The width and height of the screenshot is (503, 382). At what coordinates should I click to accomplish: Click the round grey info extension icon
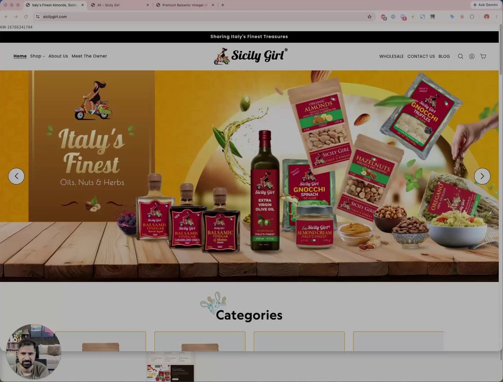(x=393, y=16)
